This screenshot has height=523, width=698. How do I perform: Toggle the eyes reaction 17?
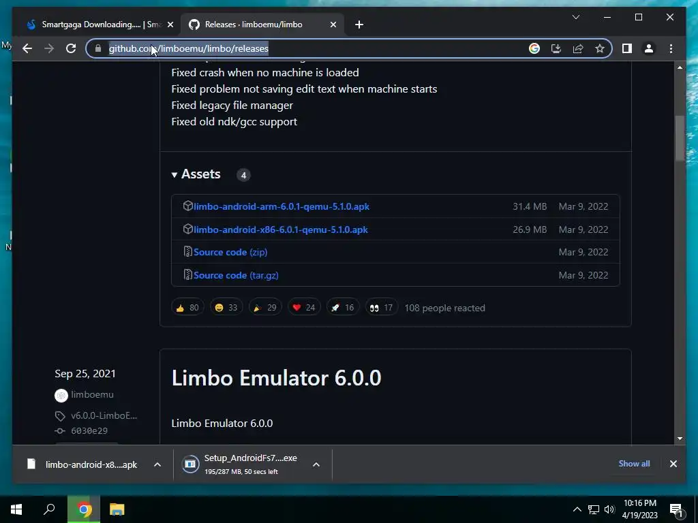382,307
